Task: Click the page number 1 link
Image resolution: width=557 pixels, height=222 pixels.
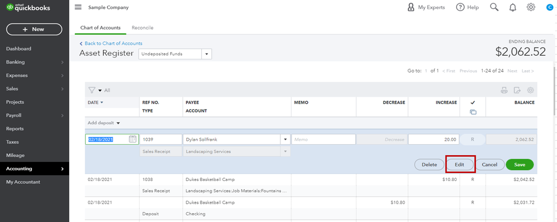Action: 426,71
